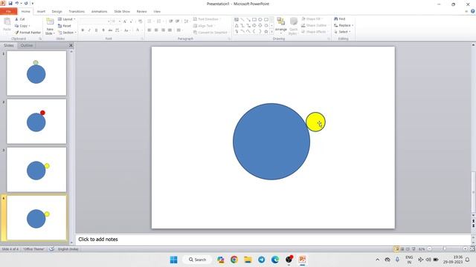Select slide 1 thumbnail with green circle
The image size is (476, 267).
coord(36,73)
